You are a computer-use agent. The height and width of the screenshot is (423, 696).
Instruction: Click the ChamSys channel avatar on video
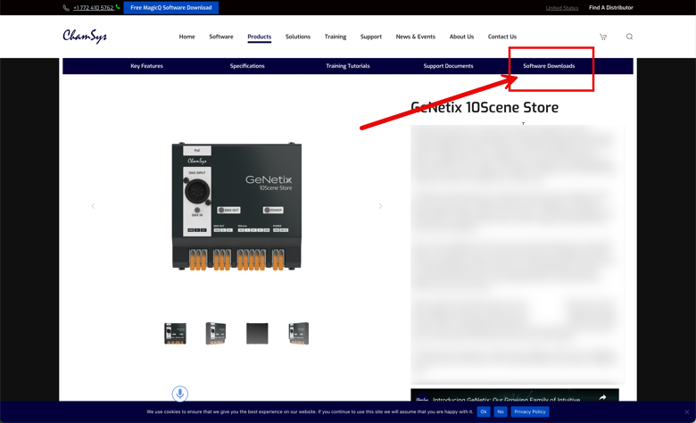422,398
